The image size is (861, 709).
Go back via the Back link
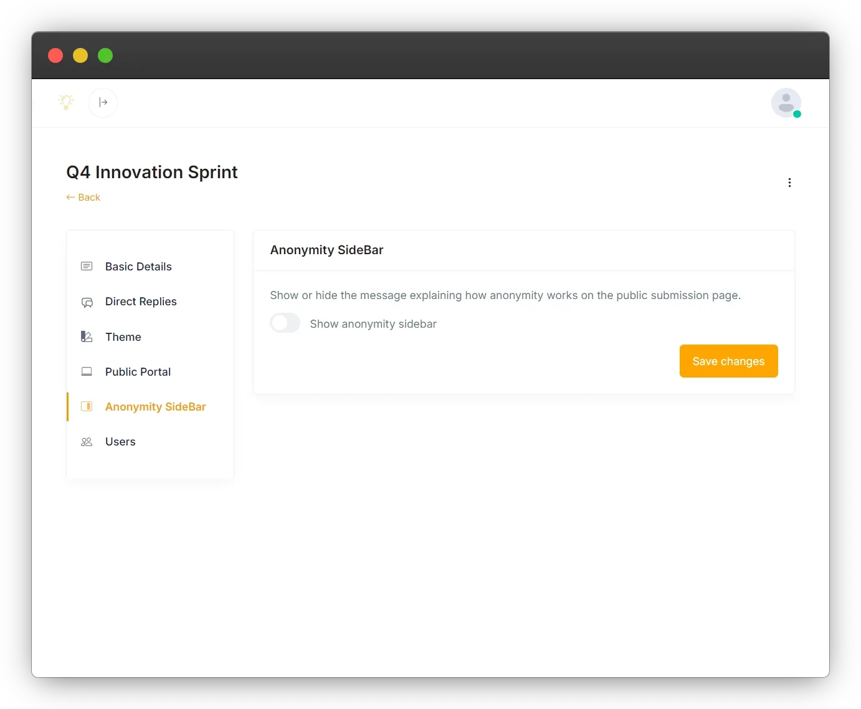point(83,197)
